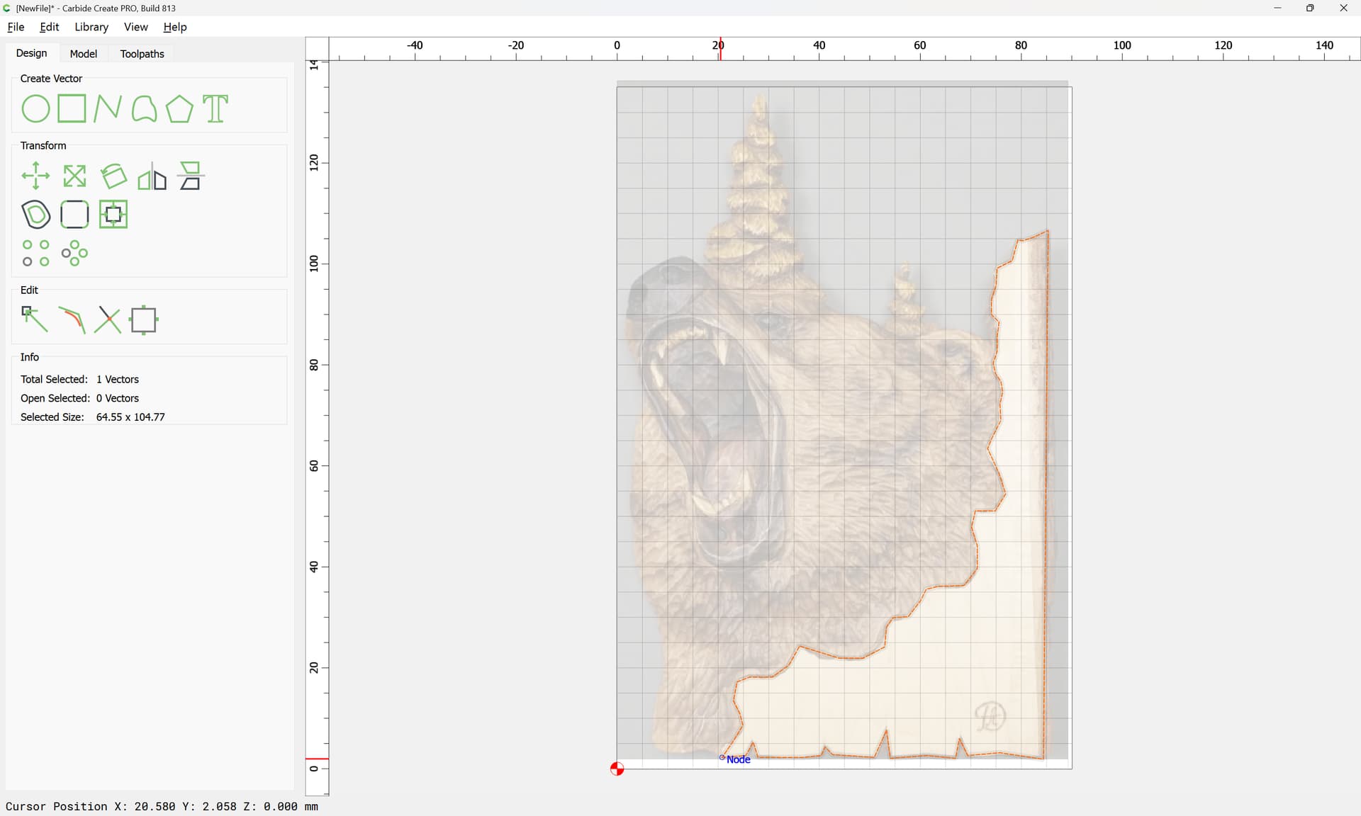Open the Circular Array tool
This screenshot has width=1361, height=816.
pos(74,254)
